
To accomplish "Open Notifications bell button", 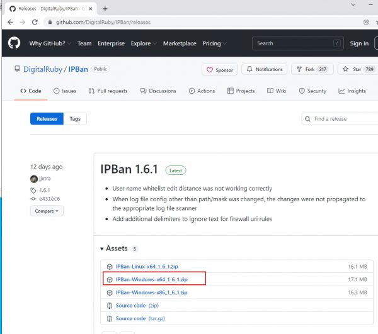I will coord(264,69).
